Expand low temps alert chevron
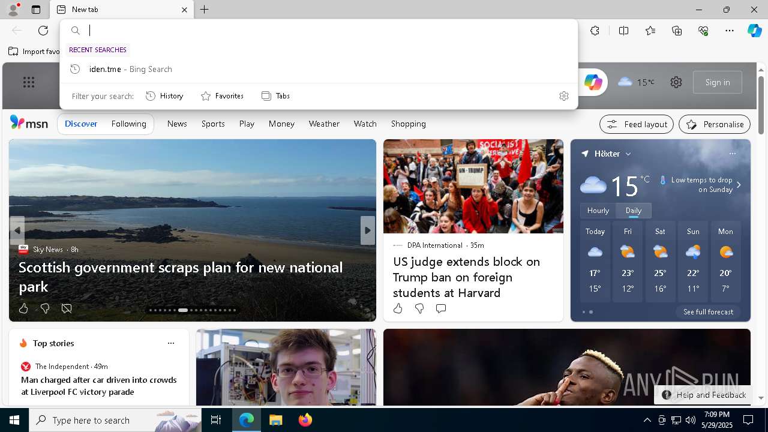The image size is (768, 432). point(739,185)
